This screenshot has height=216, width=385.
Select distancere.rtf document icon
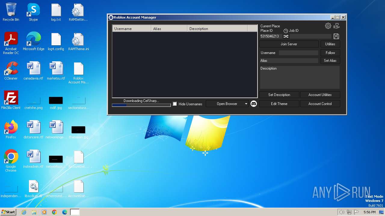pyautogui.click(x=33, y=130)
